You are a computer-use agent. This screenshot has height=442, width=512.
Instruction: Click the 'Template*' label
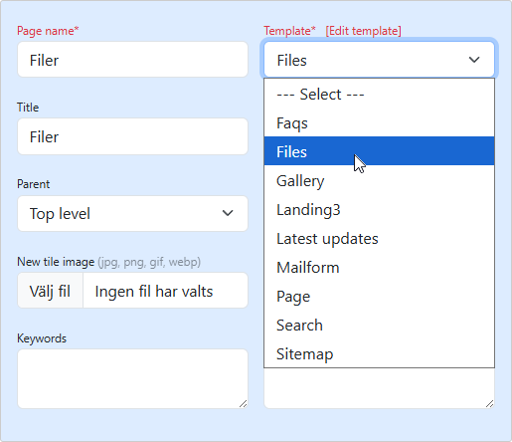click(x=289, y=31)
